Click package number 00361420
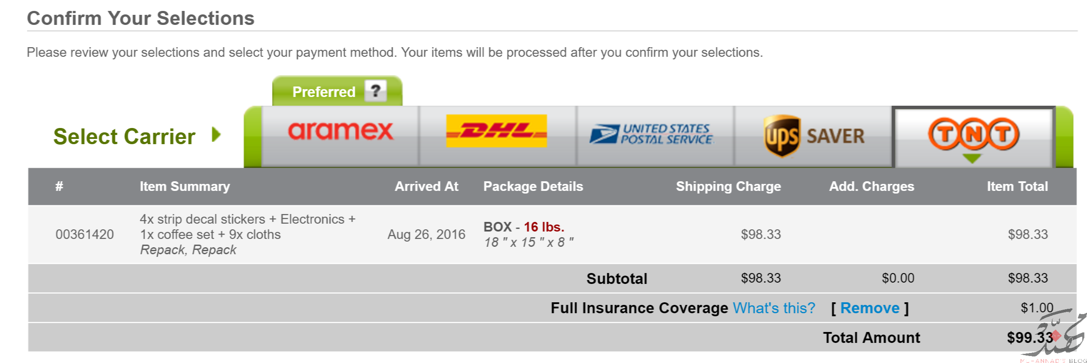Screen dimensions: 1087x363 [84, 235]
